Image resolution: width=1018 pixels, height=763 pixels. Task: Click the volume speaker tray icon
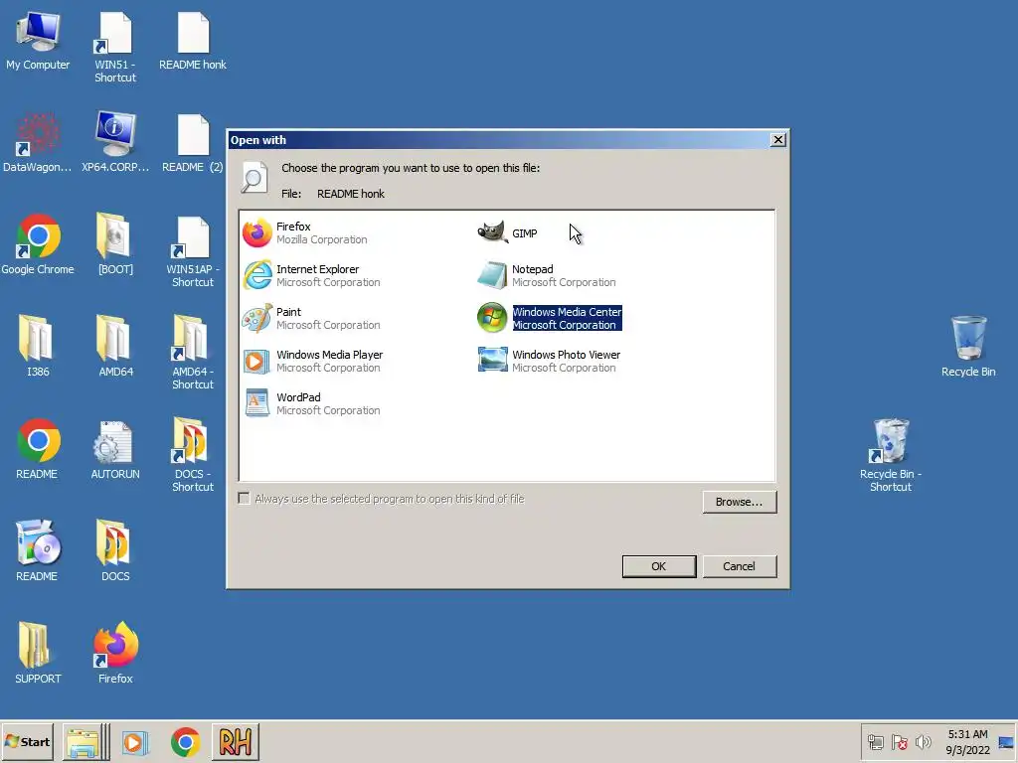[x=923, y=742]
